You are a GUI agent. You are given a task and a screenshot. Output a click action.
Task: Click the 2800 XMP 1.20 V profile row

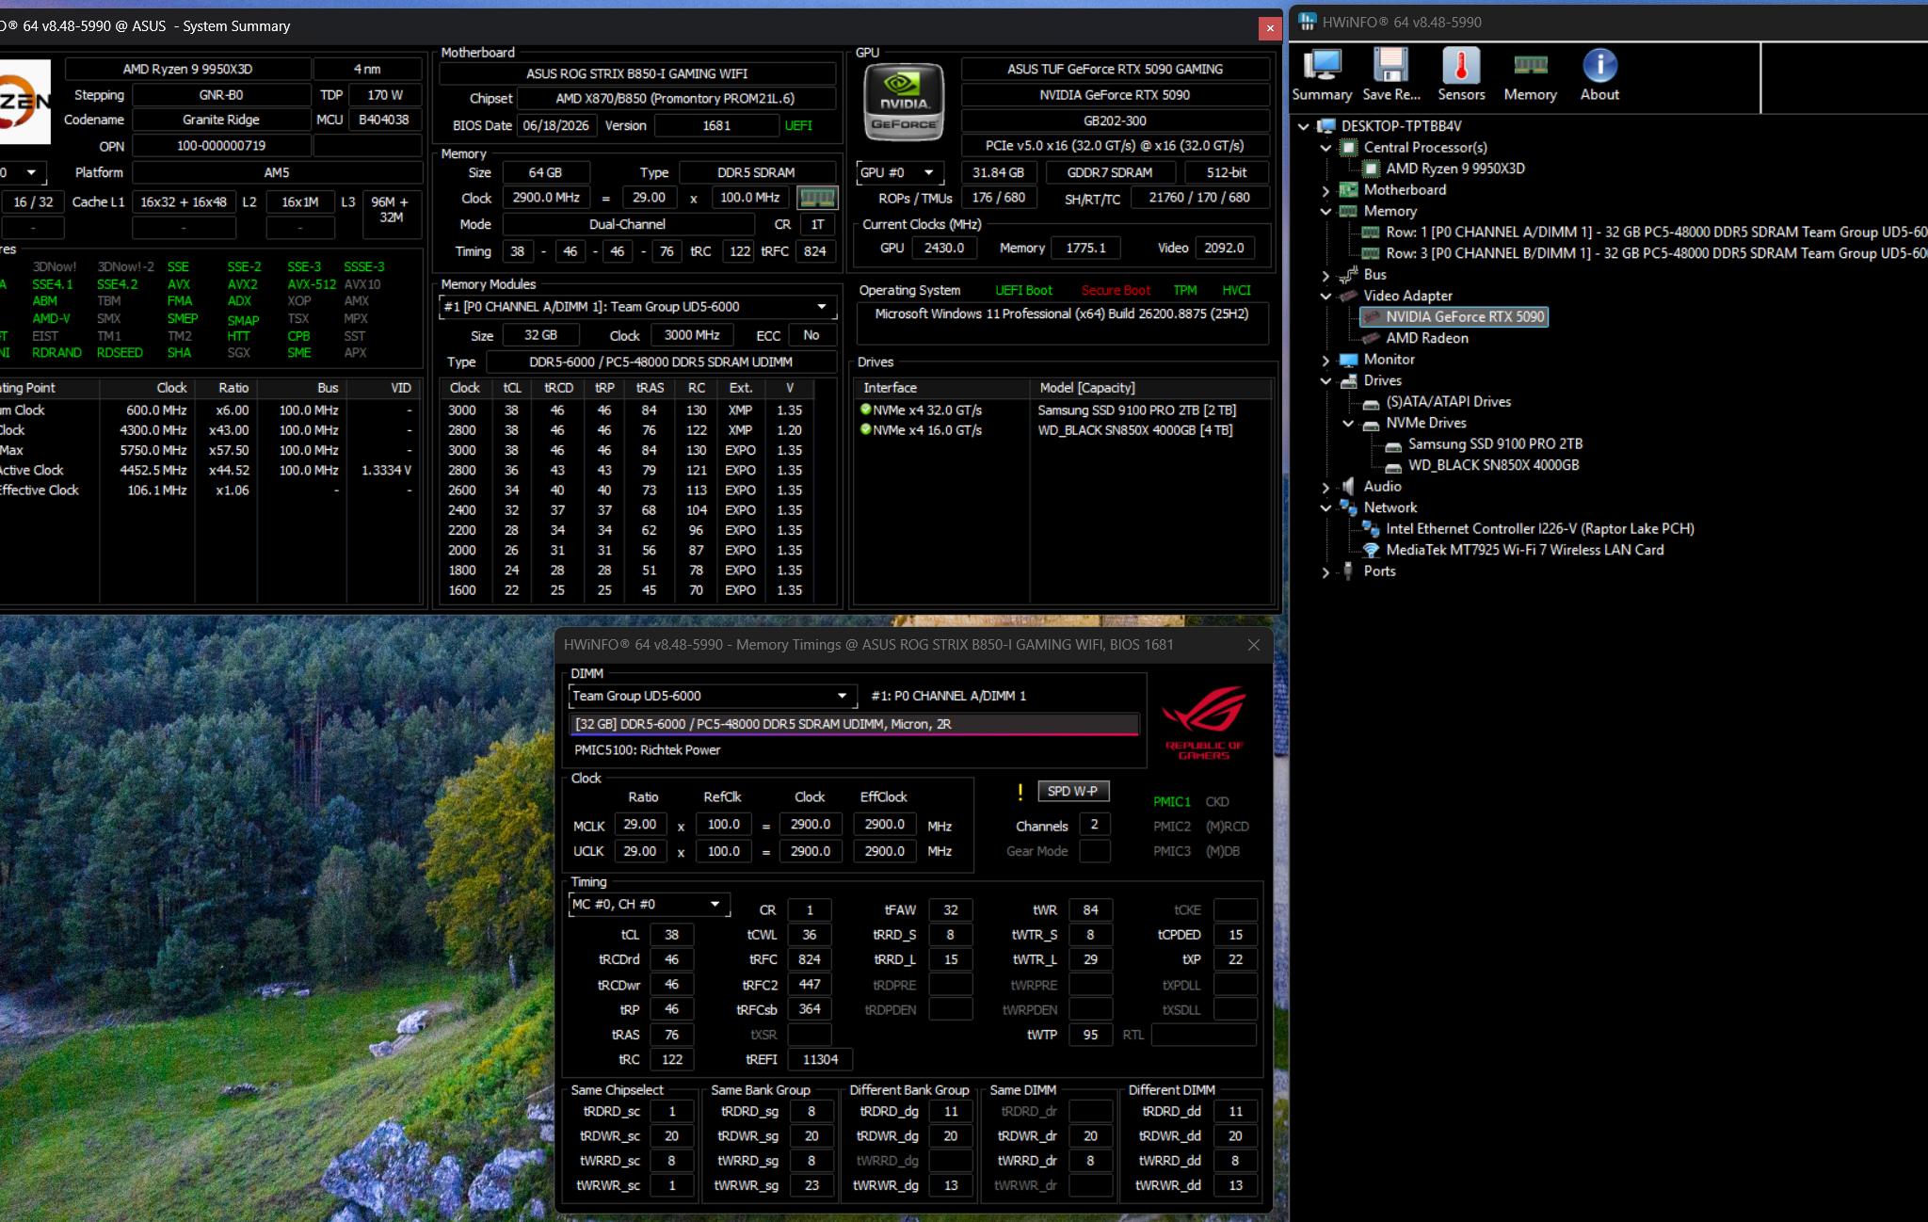click(626, 430)
